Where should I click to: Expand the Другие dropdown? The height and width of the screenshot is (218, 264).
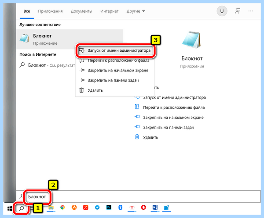coord(136,11)
